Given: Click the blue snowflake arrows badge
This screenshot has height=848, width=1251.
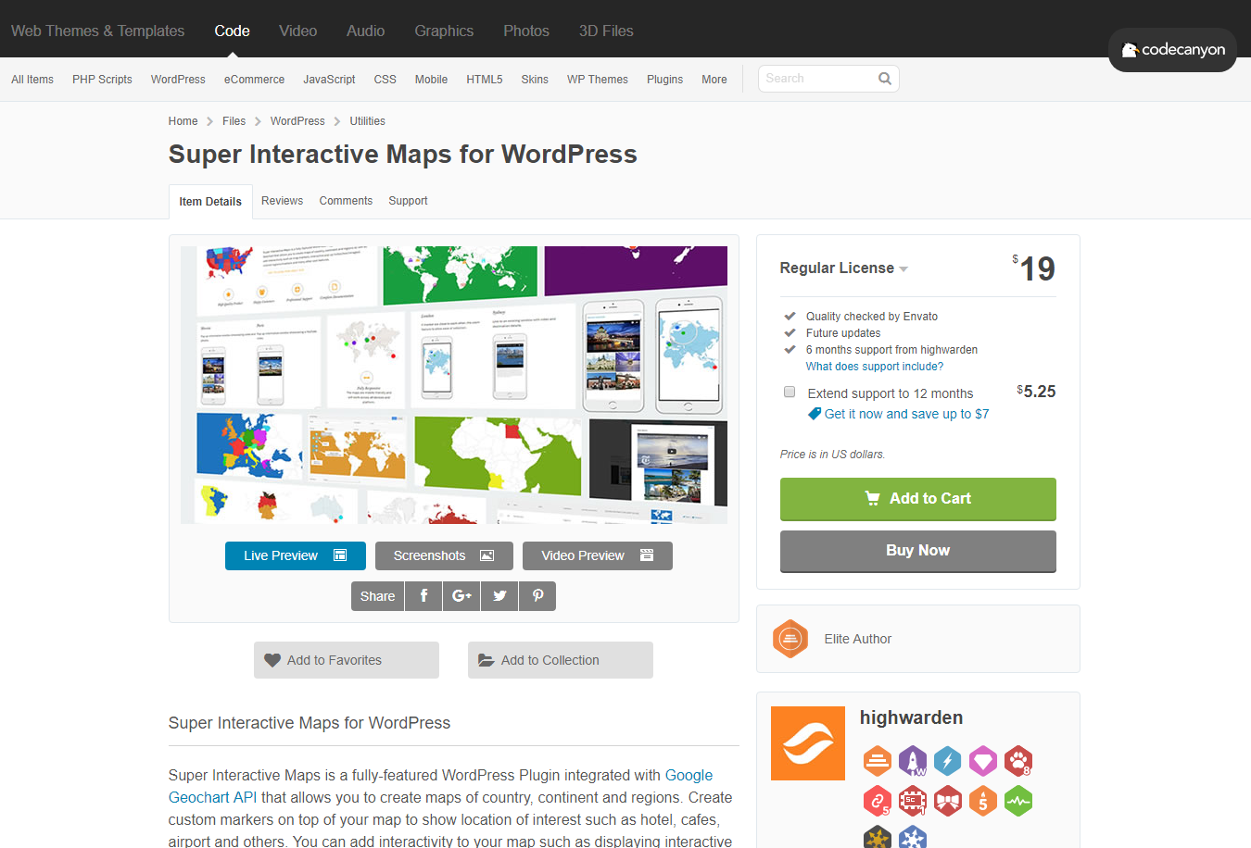Looking at the screenshot, I should click(913, 836).
